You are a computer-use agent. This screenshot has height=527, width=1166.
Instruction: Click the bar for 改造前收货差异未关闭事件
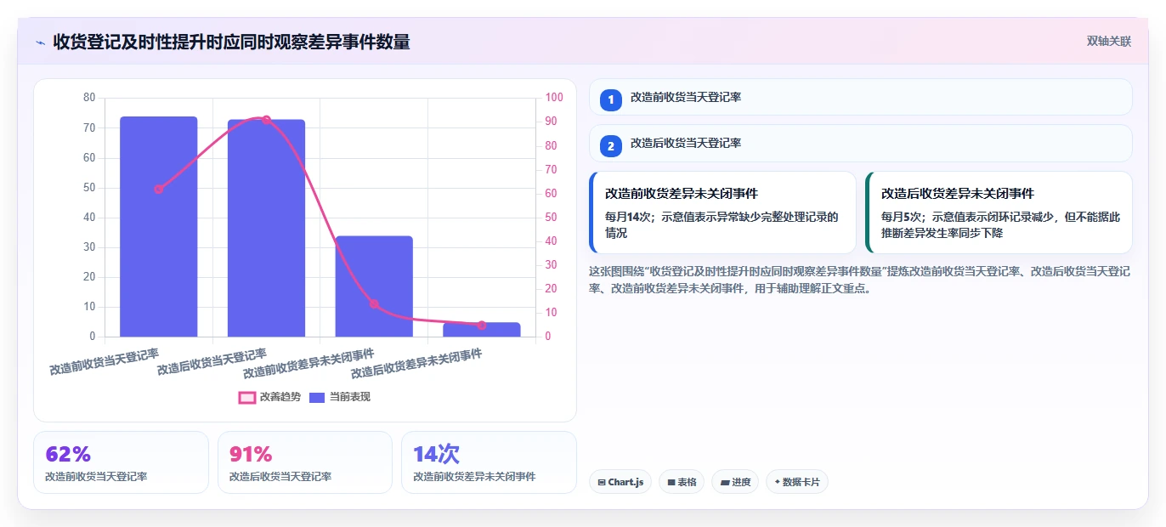(374, 286)
